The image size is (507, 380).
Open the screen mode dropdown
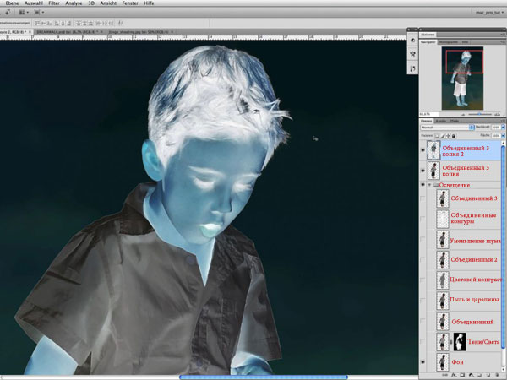pyautogui.click(x=39, y=13)
